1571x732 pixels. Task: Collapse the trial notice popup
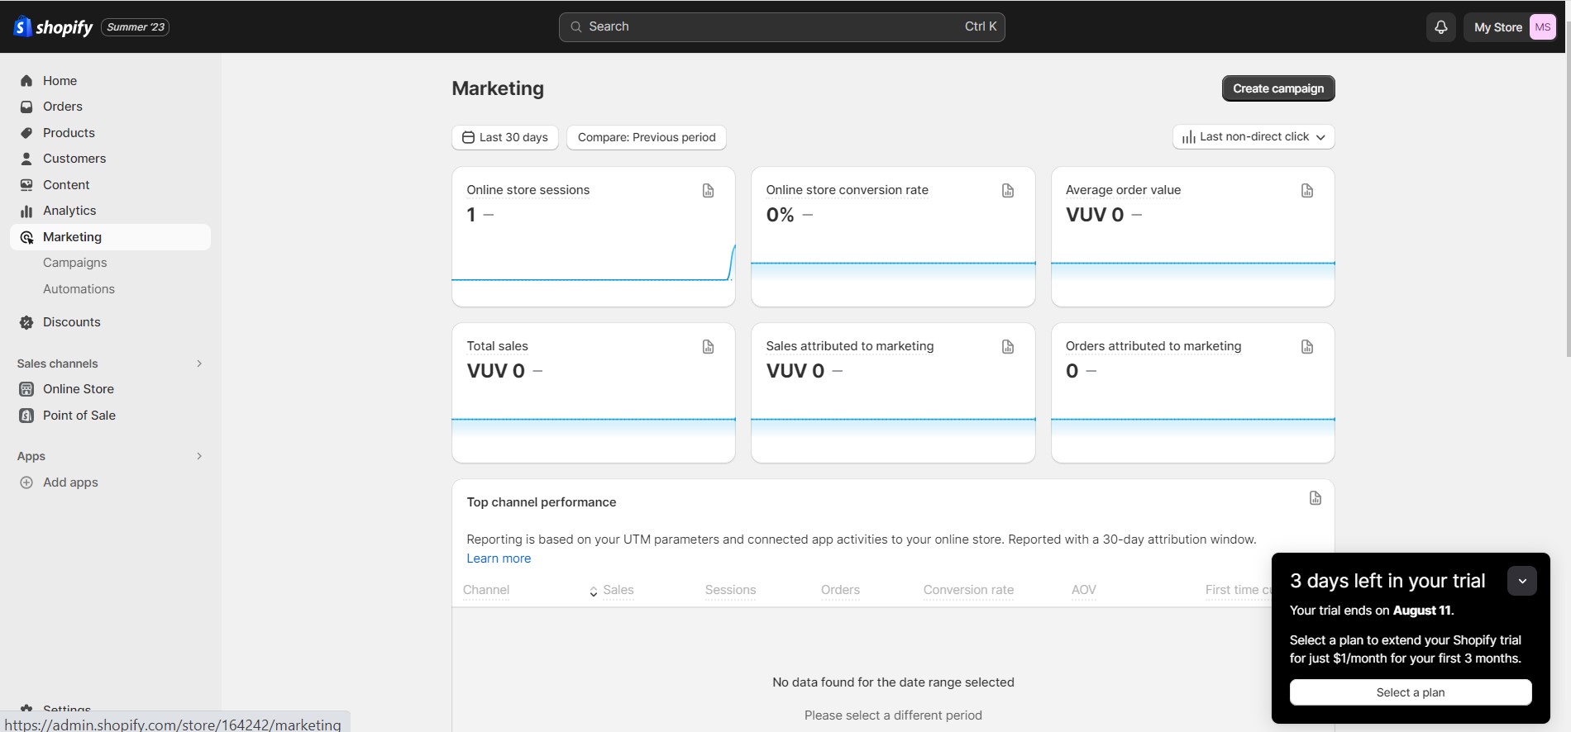(x=1521, y=581)
